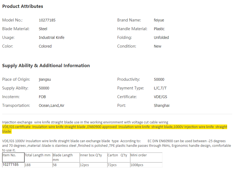Click the Folding value Unfolded
The height and width of the screenshot is (171, 235).
pos(161,38)
